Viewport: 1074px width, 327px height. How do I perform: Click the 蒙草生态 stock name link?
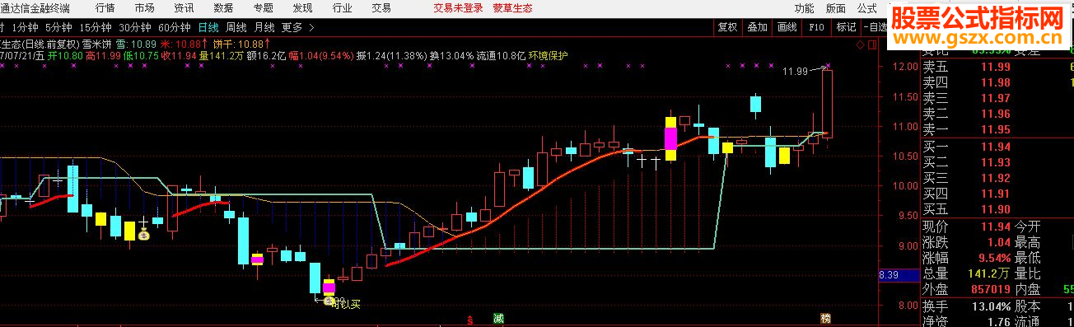tap(512, 7)
